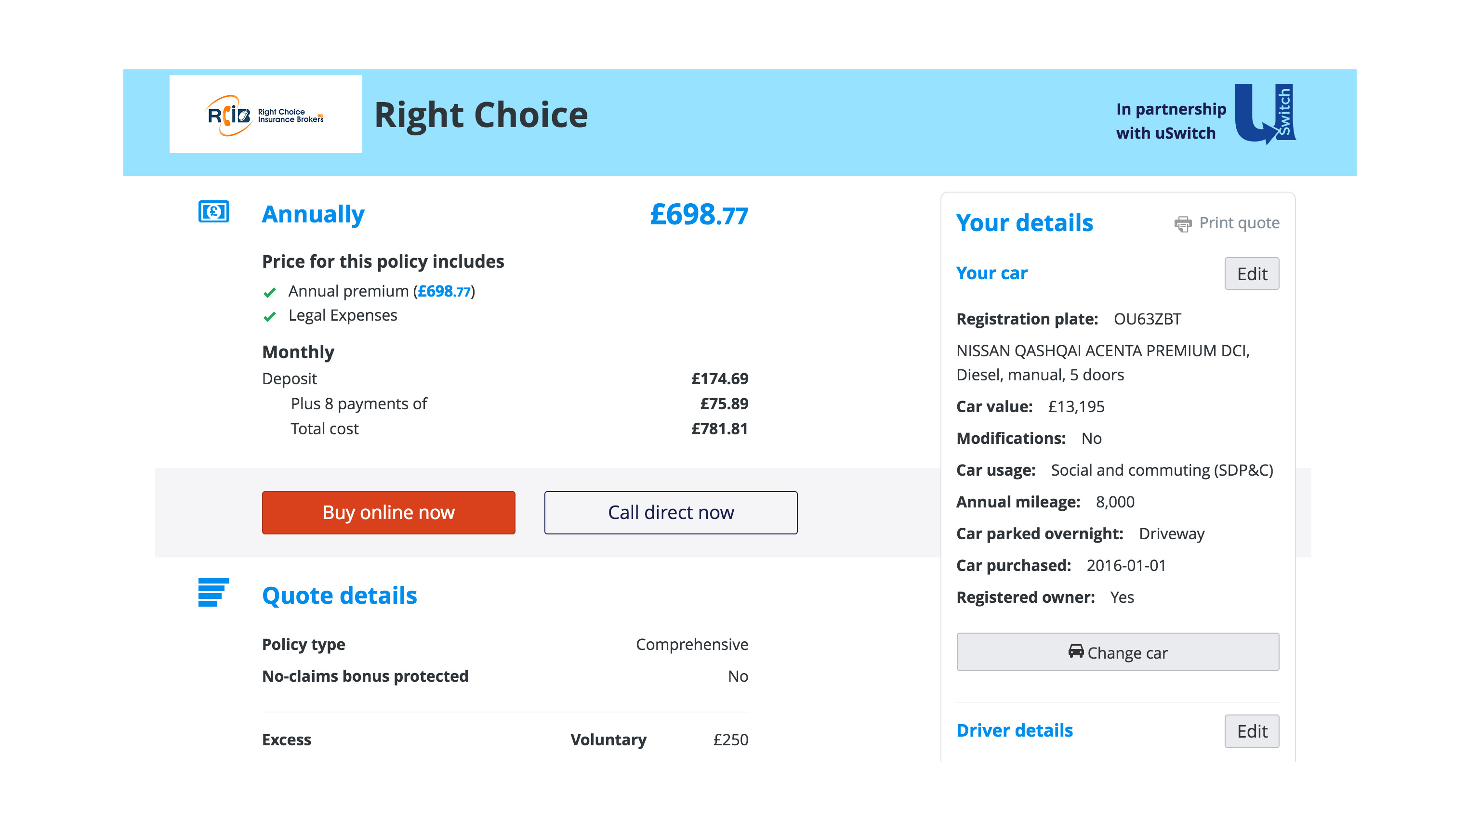Edit the Driver details section
1480x831 pixels.
coord(1251,730)
